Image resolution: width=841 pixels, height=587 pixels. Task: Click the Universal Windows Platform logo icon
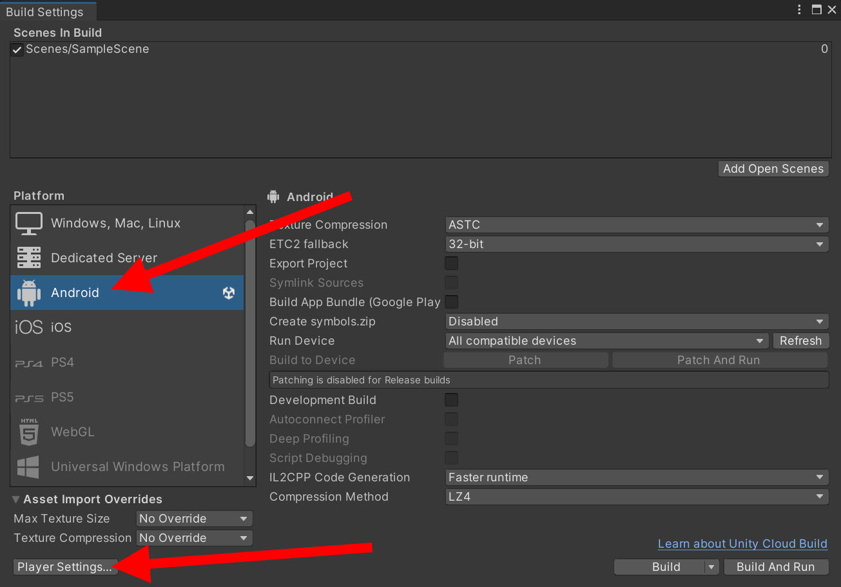[29, 467]
